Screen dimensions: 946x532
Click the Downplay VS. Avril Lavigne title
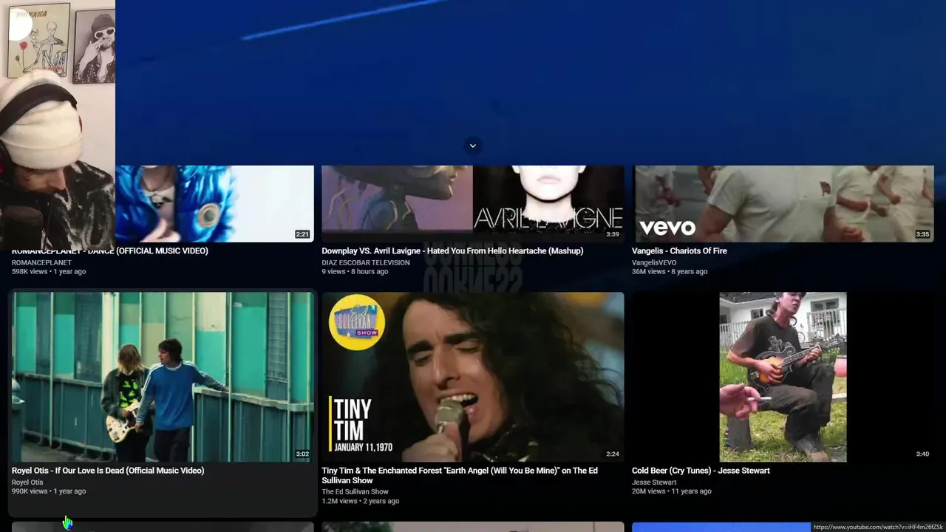coord(452,251)
